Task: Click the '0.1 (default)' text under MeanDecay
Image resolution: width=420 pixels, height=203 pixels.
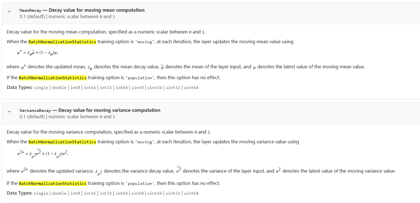Action: (32, 16)
